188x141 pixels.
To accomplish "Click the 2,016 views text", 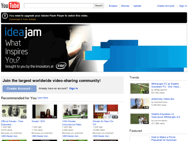I will point(7,130).
